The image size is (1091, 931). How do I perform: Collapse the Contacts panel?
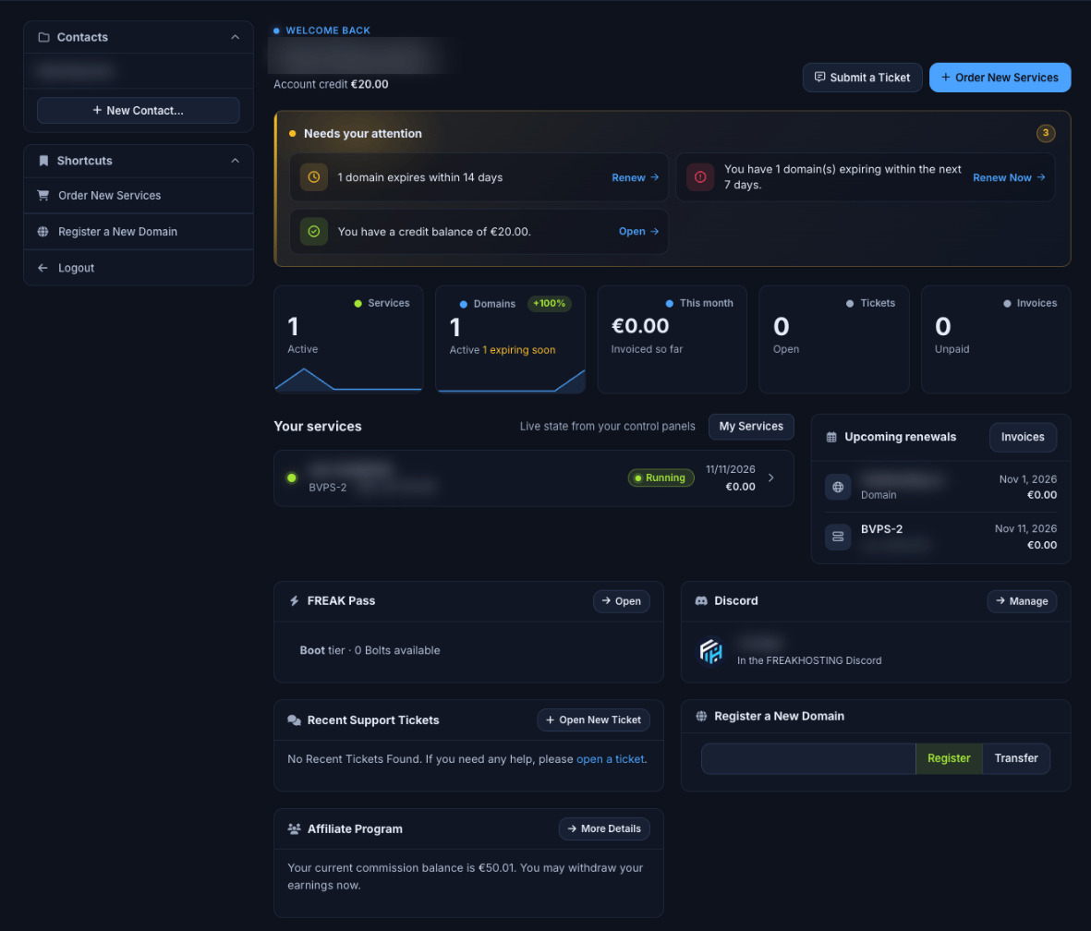tap(236, 37)
